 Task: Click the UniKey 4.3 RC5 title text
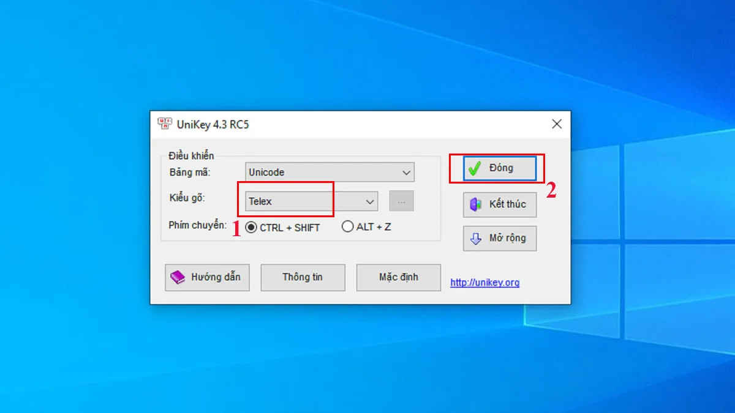213,125
